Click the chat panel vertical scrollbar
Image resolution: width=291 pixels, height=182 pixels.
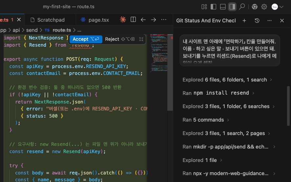point(288,106)
